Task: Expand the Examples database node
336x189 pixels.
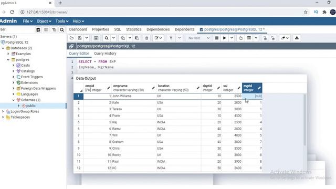Action: pyautogui.click(x=8, y=54)
